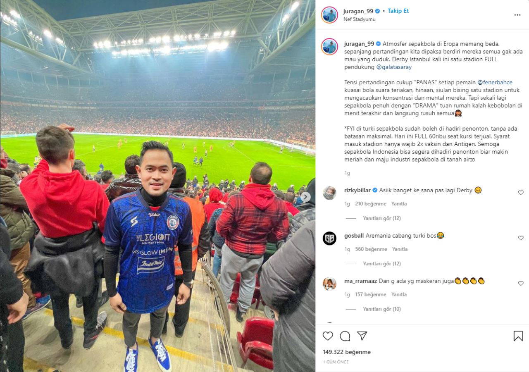Image resolution: width=529 pixels, height=372 pixels.
Task: Open gosball's profile avatar
Action: click(x=329, y=238)
